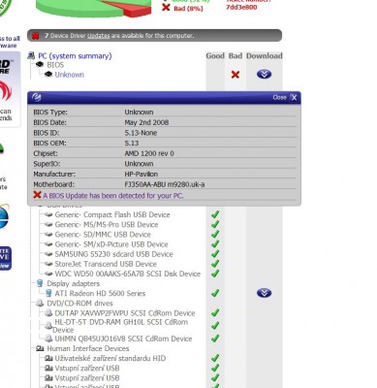This screenshot has width=377, height=388.
Task: Open the Unknown BIOS entry link
Action: pyautogui.click(x=70, y=75)
